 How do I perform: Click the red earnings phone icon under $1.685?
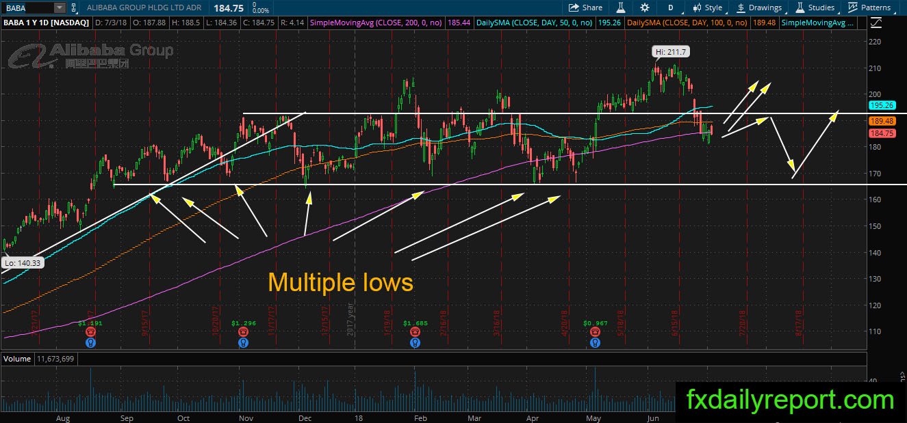[x=414, y=331]
